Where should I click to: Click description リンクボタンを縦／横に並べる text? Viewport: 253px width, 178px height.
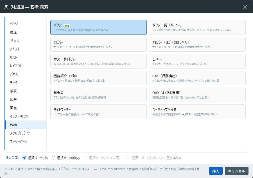tap(192, 30)
